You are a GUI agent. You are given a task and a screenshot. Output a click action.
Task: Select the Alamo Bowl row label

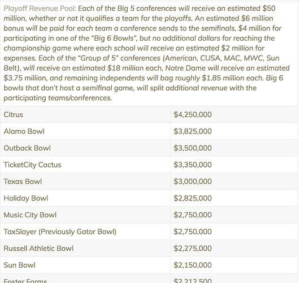pos(24,131)
